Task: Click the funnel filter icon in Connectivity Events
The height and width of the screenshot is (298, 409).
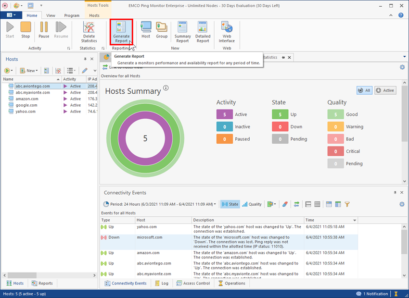Action: click(347, 204)
